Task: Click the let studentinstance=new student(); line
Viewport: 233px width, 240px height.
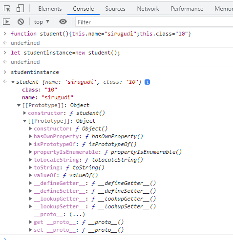Action: point(65,53)
